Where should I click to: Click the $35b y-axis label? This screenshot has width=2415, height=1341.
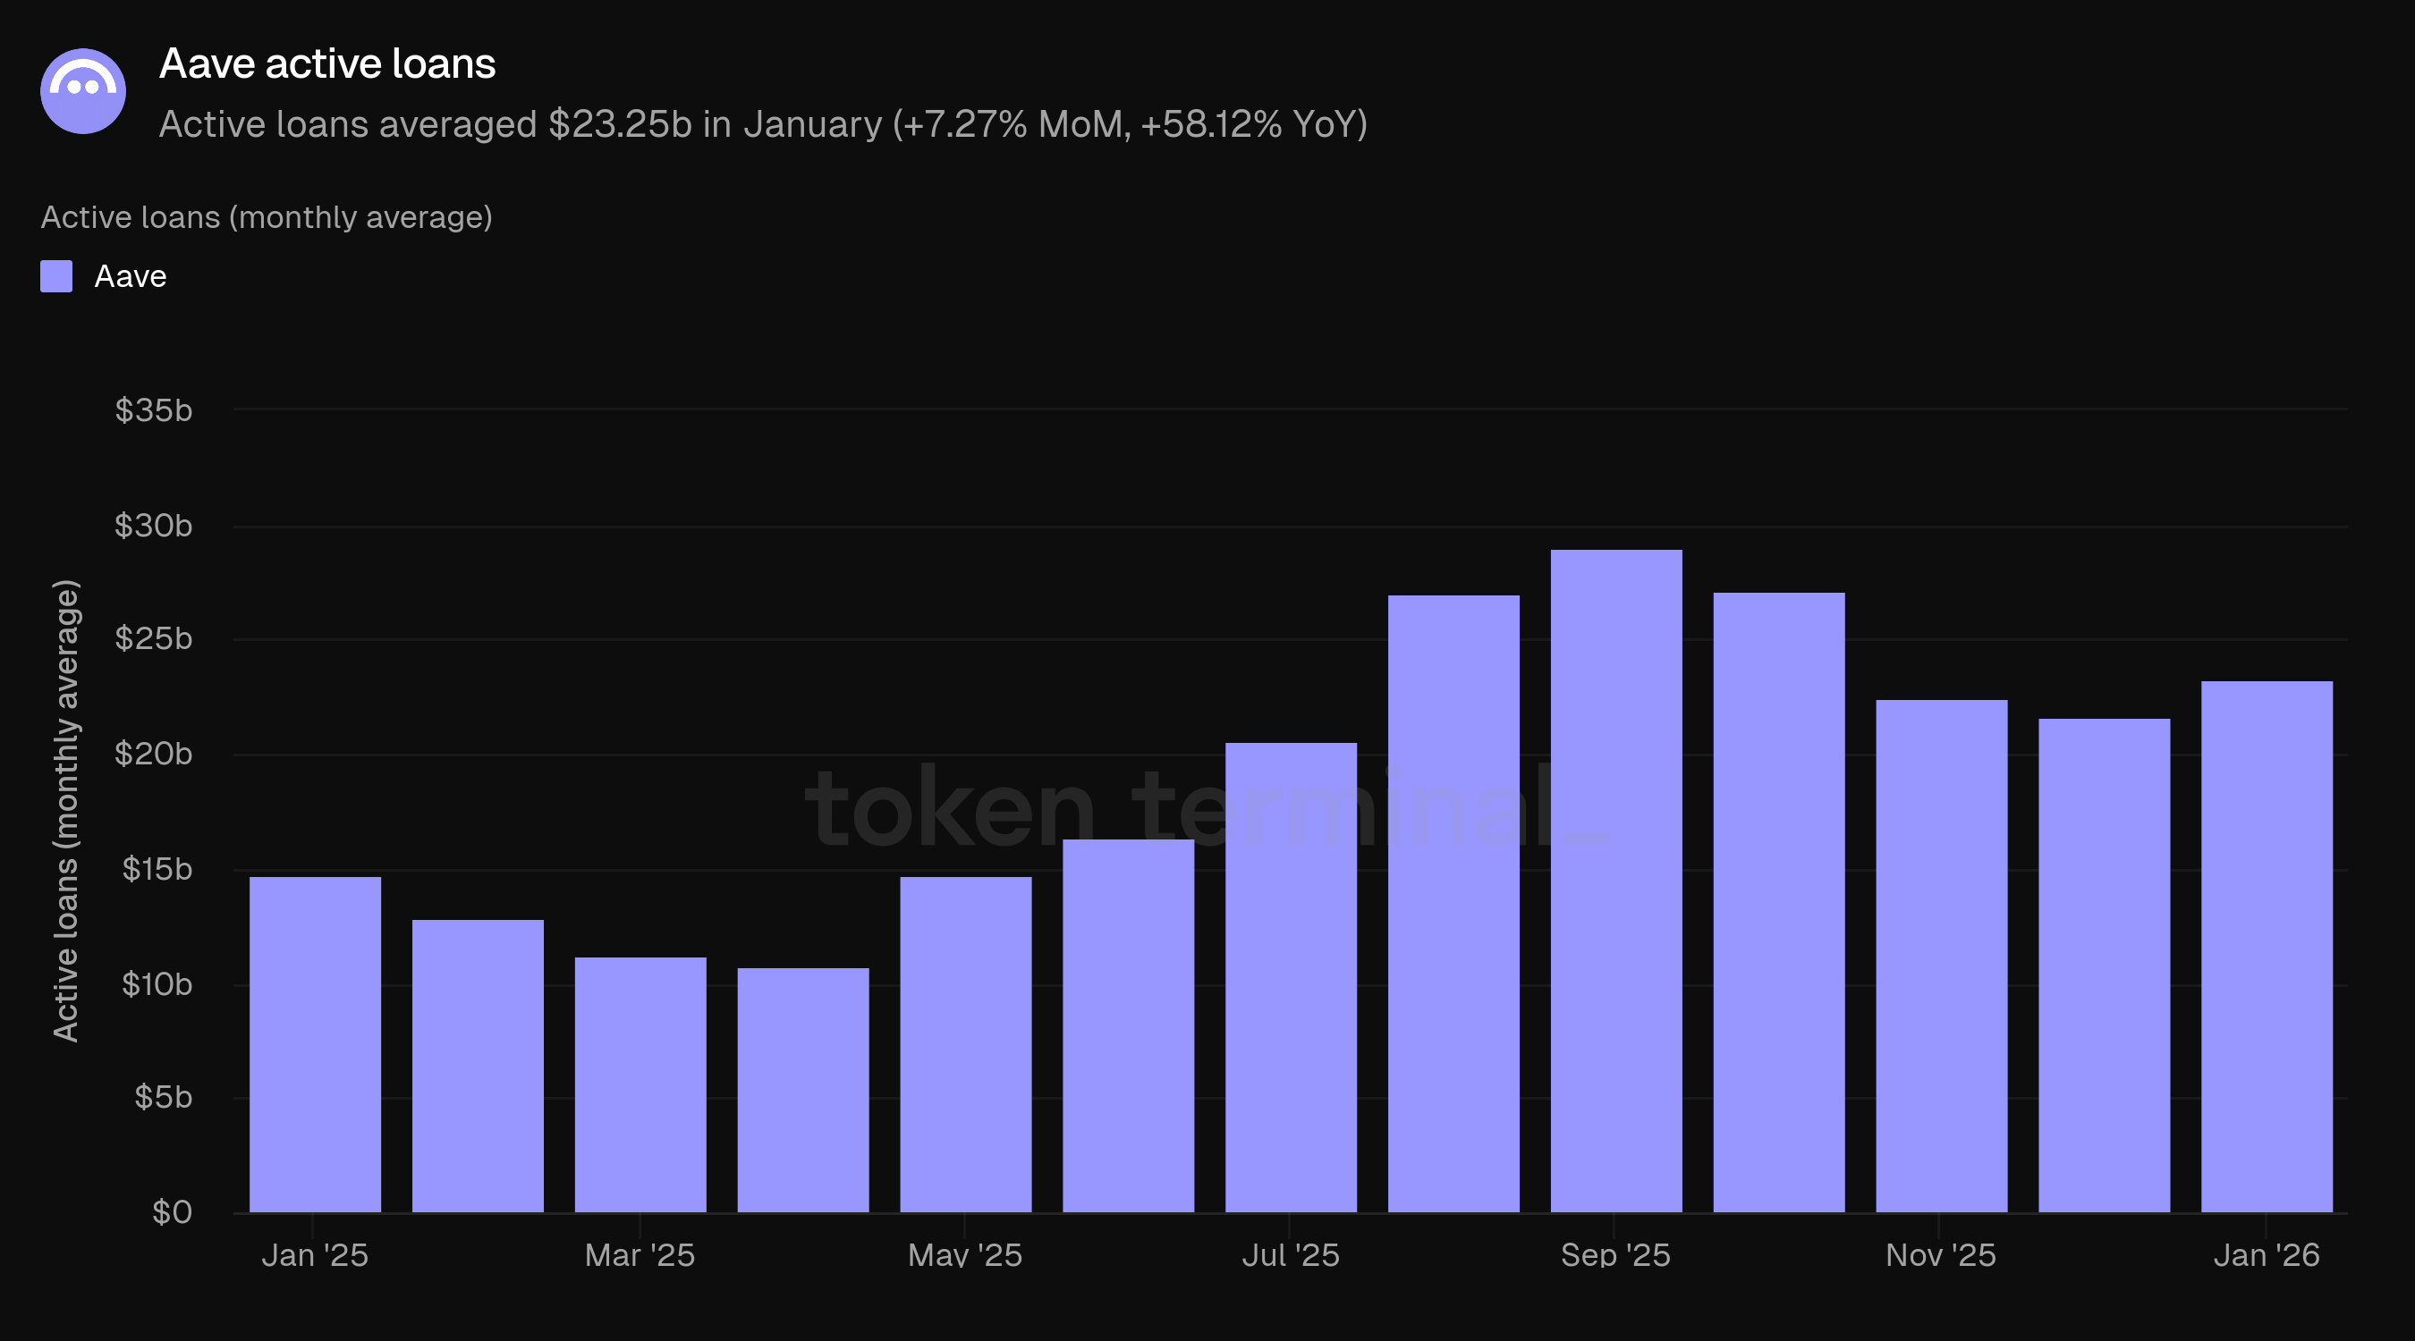pos(154,410)
